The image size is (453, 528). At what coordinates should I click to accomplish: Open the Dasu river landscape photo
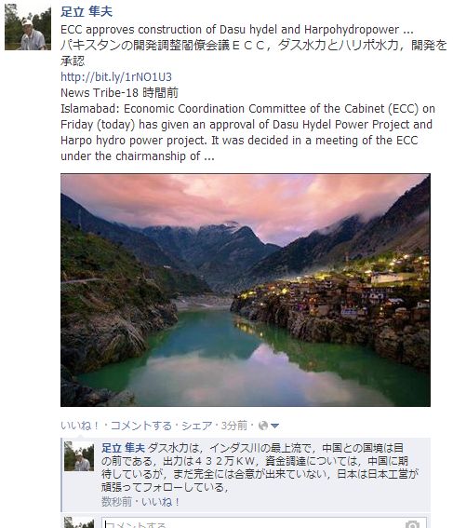point(246,290)
